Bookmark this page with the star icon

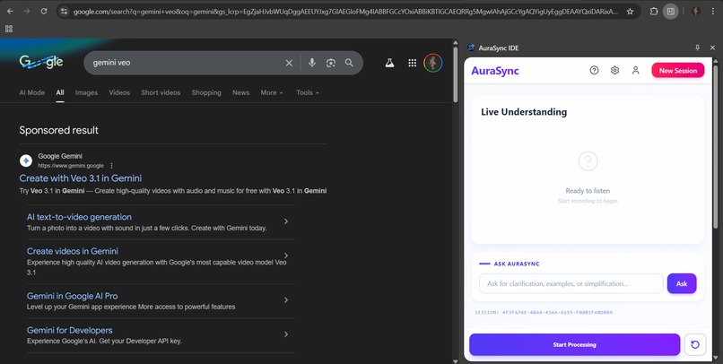point(630,12)
